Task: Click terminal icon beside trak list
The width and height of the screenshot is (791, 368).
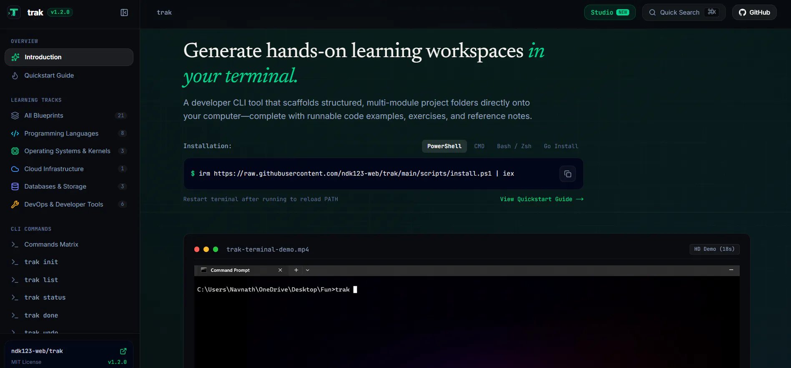Action: pyautogui.click(x=15, y=280)
